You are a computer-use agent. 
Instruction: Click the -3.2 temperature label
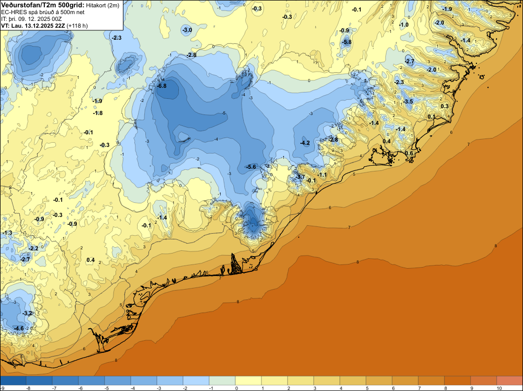(x=27, y=313)
